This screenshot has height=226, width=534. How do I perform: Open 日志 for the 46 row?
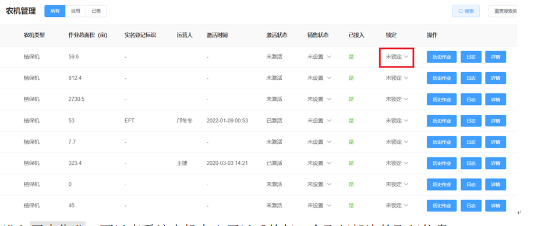pos(471,206)
